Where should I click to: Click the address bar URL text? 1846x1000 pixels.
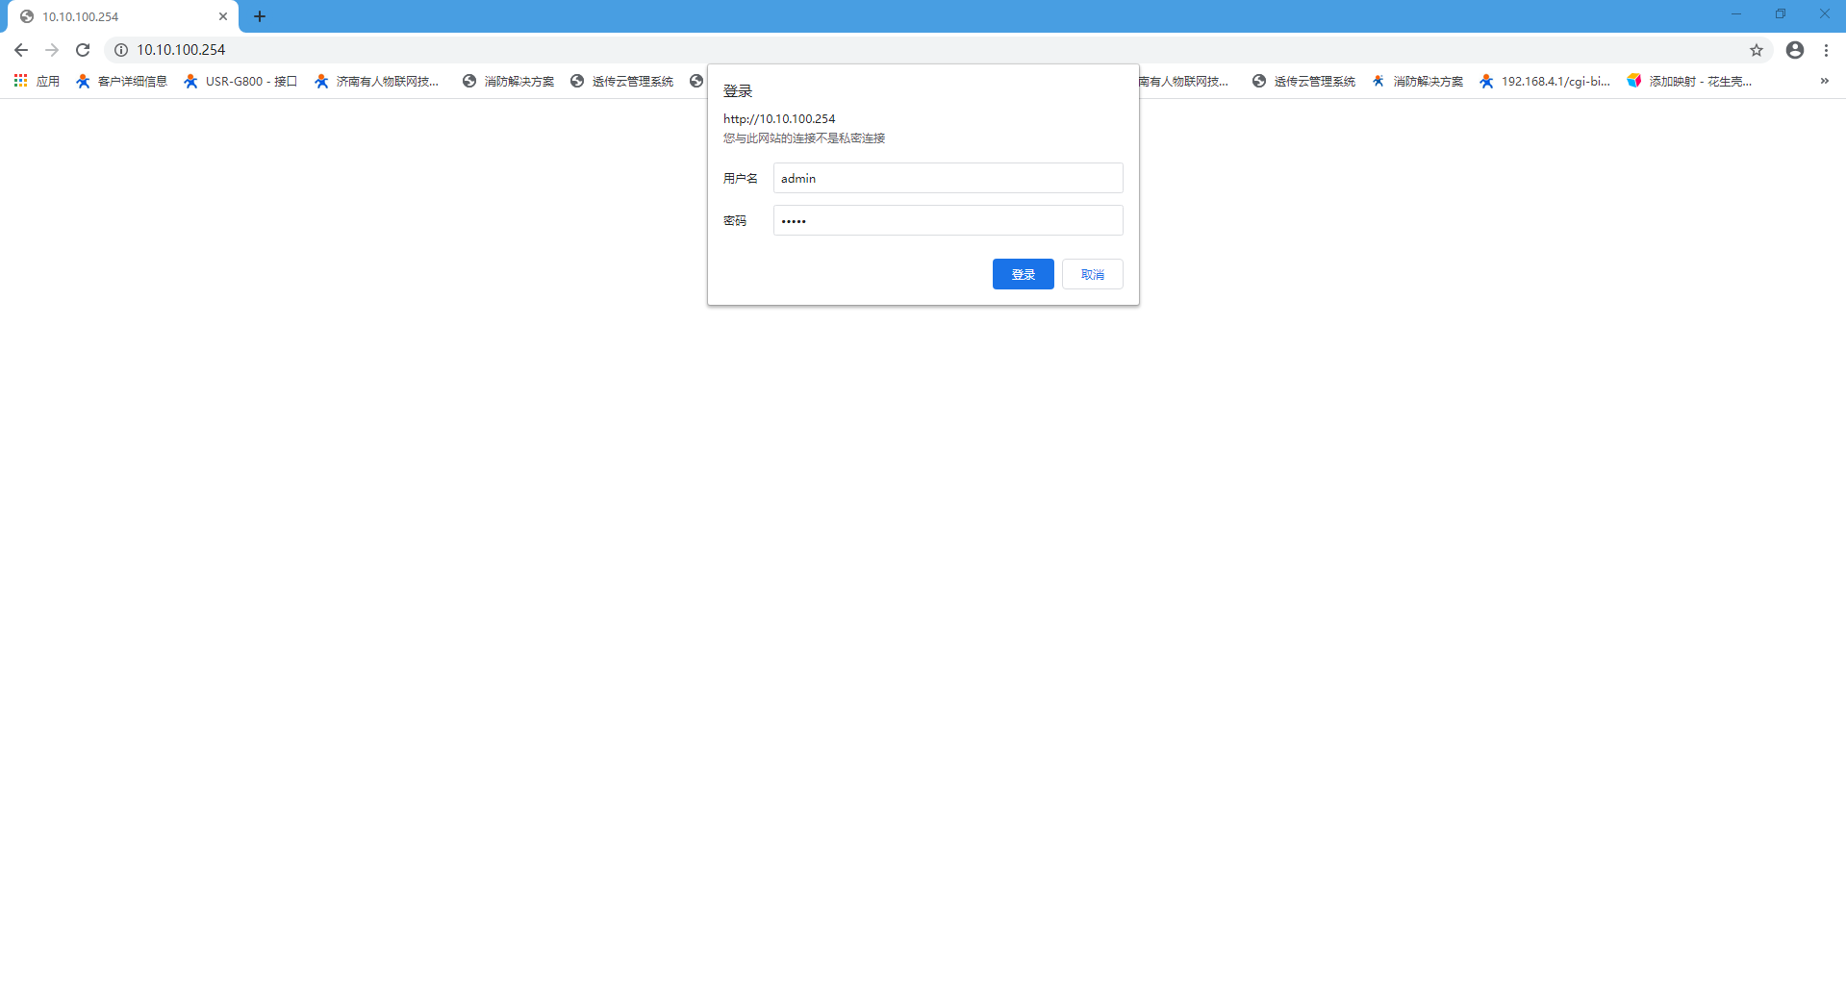coord(181,50)
